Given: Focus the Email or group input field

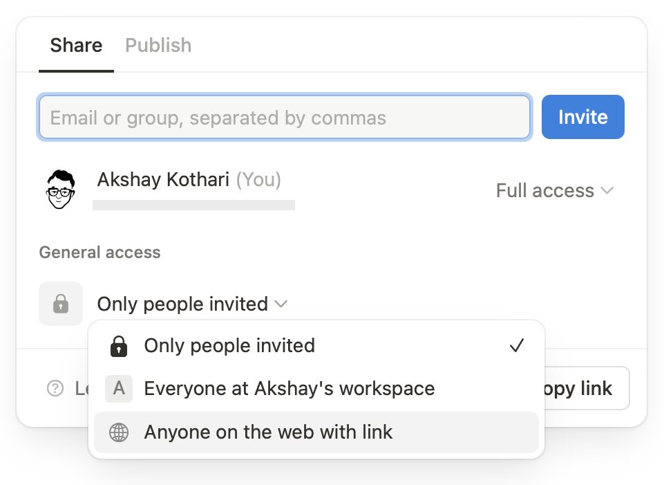Looking at the screenshot, I should click(285, 118).
